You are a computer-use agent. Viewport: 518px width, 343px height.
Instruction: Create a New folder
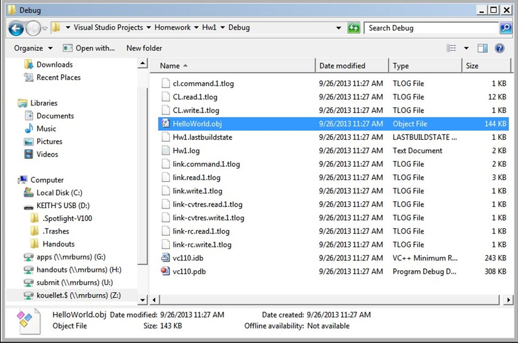coord(144,48)
